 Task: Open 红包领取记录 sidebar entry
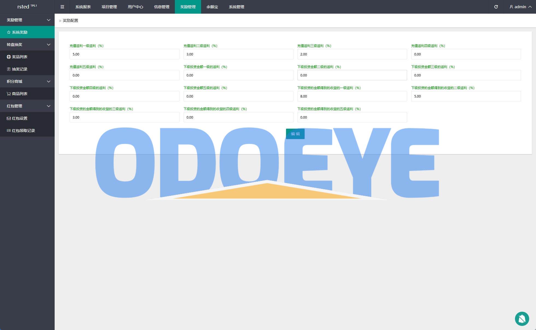point(23,131)
